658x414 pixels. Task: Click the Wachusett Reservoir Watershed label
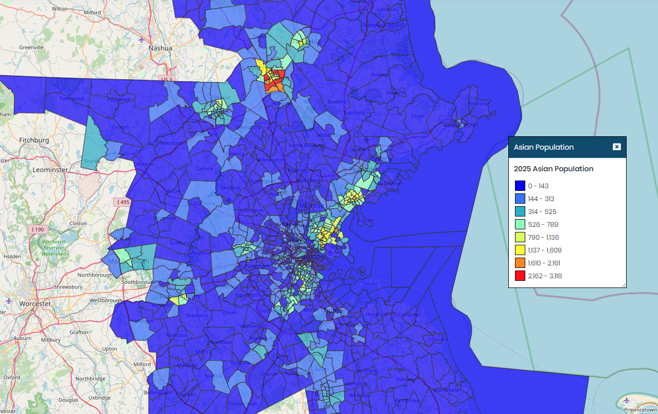[x=54, y=247]
